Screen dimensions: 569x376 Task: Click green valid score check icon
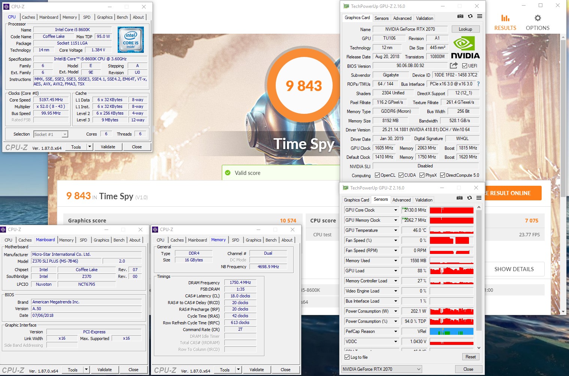pos(227,173)
